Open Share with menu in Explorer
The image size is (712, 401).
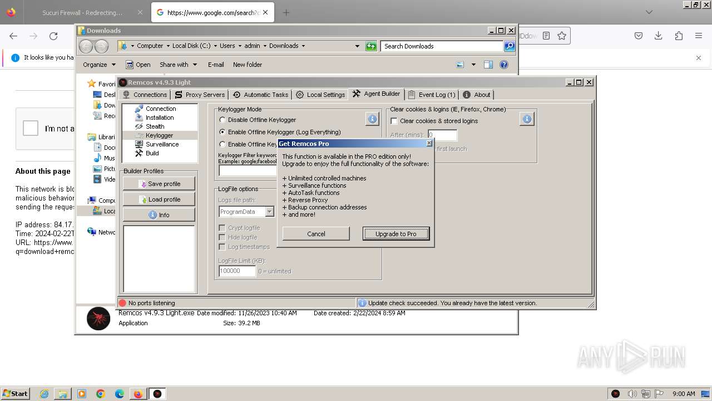178,65
